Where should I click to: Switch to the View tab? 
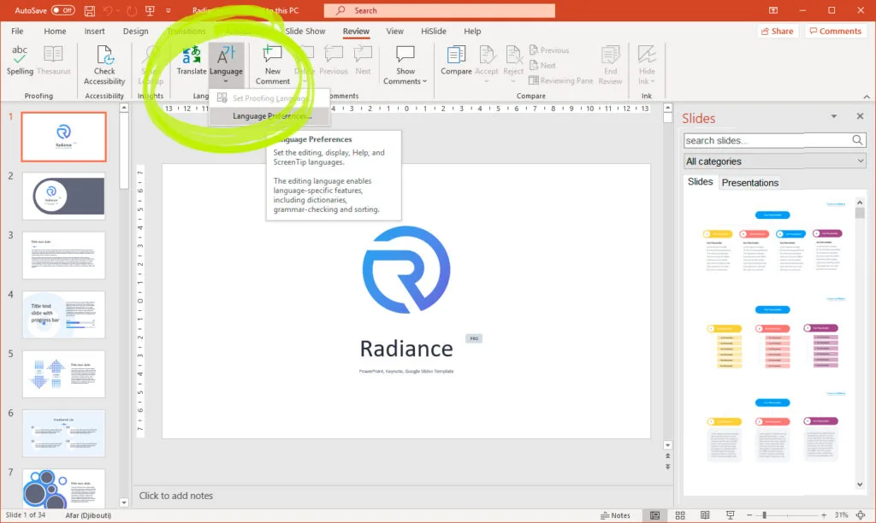pos(394,32)
